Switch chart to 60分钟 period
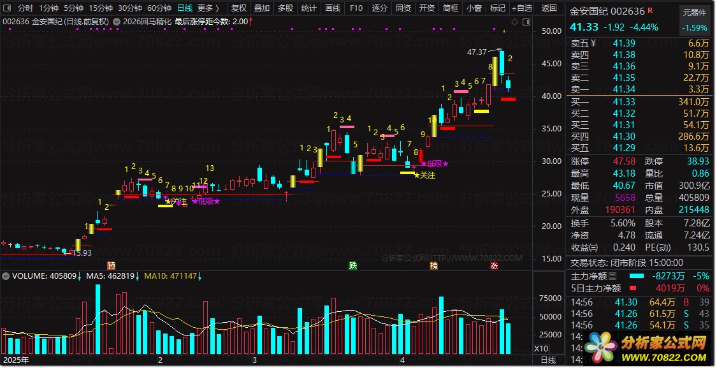This screenshot has width=717, height=368. tap(159, 8)
